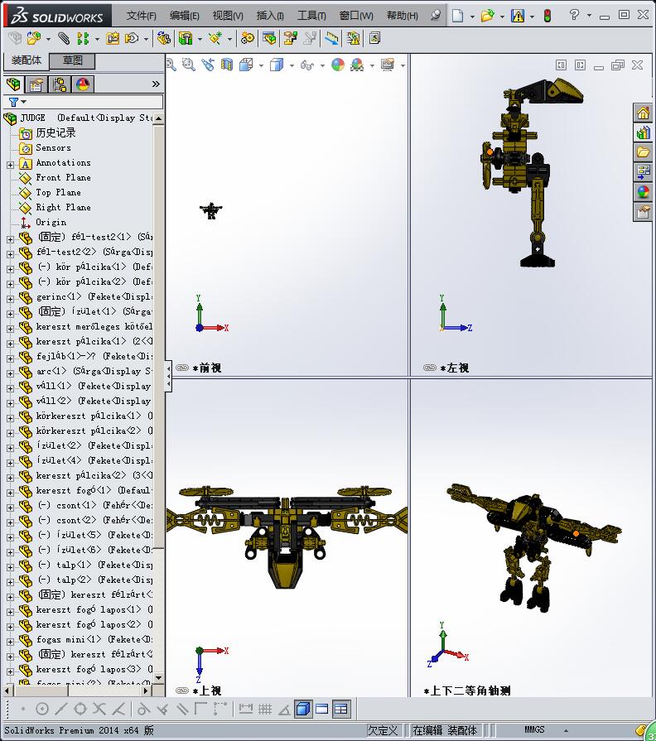Click the Exploded View icon
Viewport: 656px width, 741px height.
pyautogui.click(x=290, y=38)
